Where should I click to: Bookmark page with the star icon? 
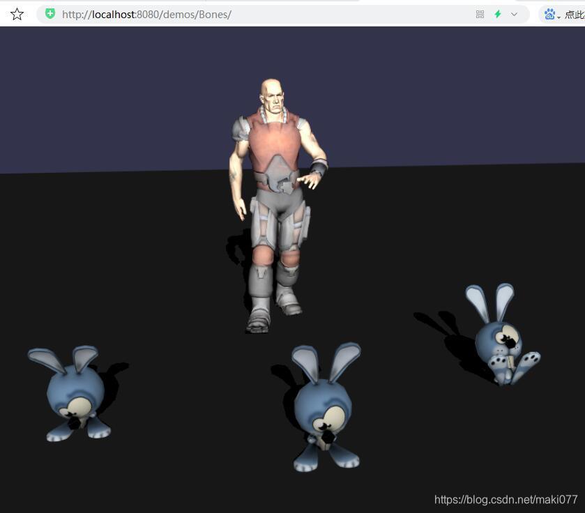[17, 14]
